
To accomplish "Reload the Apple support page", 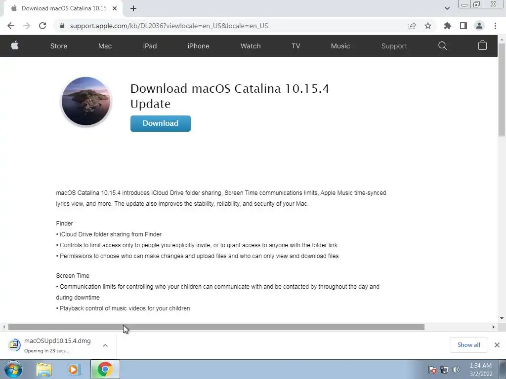I will pos(42,26).
